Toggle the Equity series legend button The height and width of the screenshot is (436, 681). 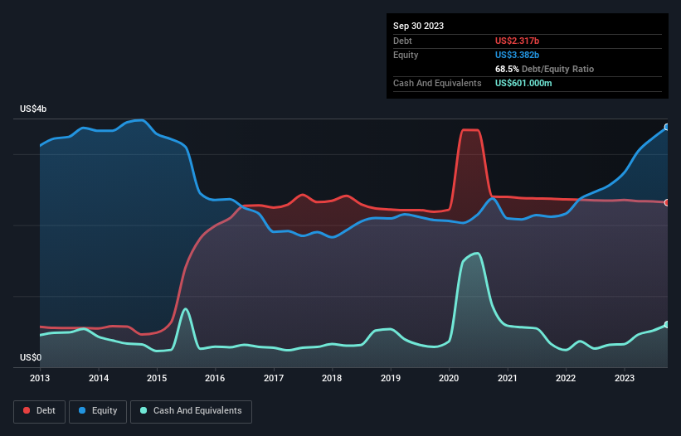(x=98, y=411)
